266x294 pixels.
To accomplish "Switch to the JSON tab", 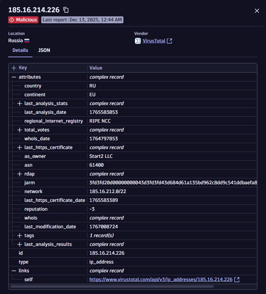I will click(44, 50).
